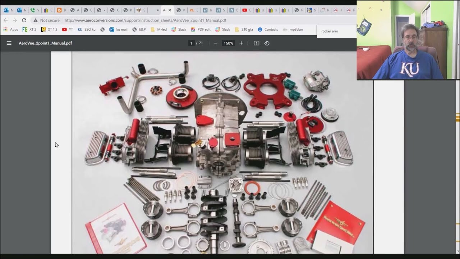
Task: Rotate the PDF counterclockwise
Action: 267,43
